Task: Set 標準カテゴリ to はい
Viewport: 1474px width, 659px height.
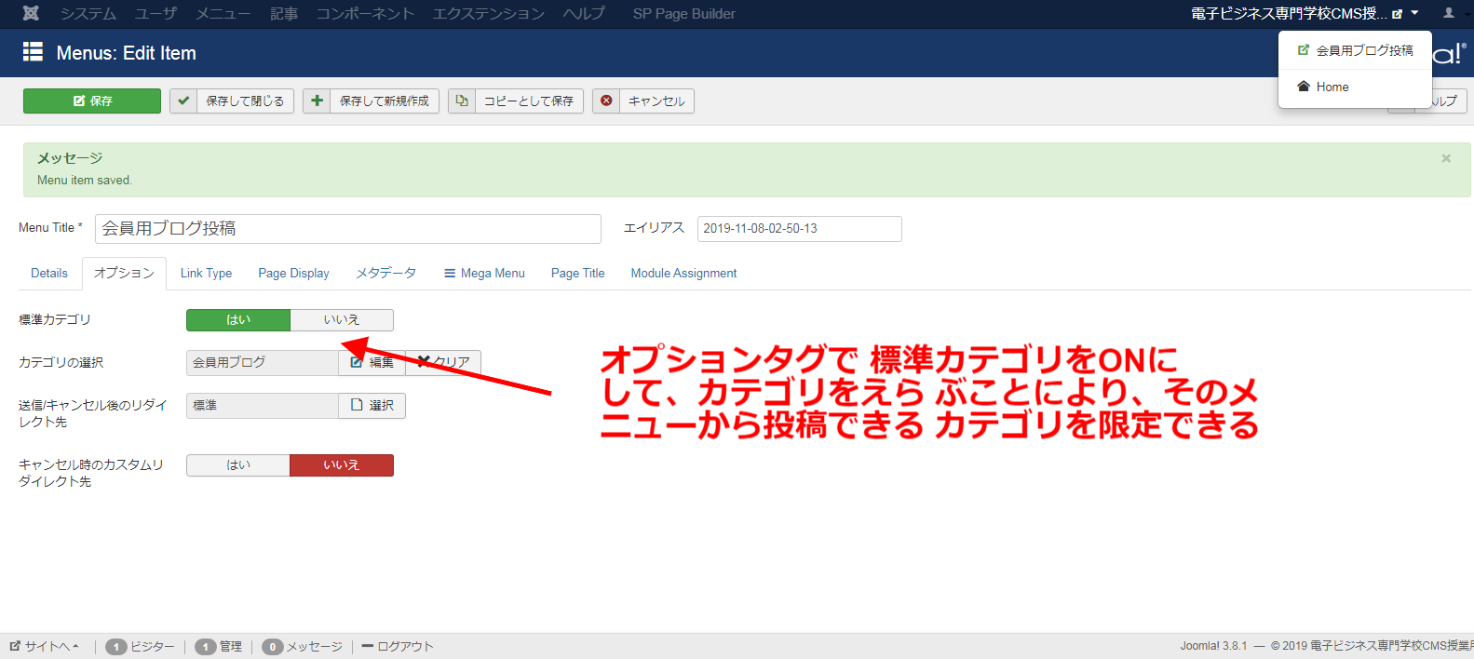Action: pos(238,320)
